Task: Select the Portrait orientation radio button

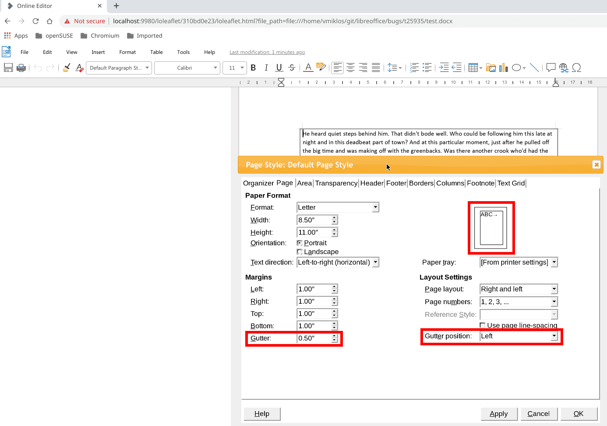Action: coord(300,243)
